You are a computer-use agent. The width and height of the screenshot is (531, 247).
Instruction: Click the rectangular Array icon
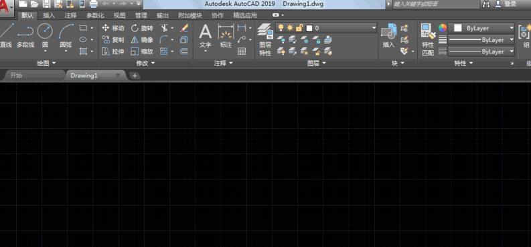pos(164,51)
